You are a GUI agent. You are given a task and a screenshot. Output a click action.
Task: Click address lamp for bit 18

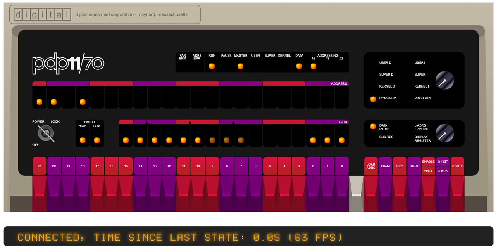[83, 102]
